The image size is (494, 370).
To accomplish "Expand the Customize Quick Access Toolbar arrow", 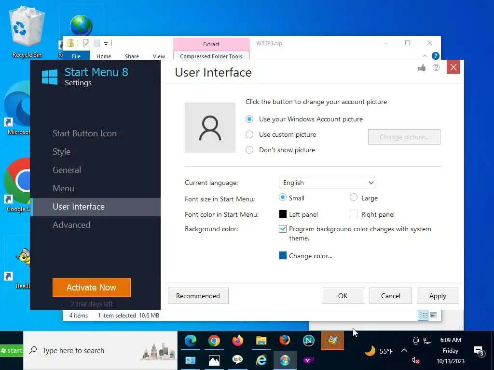I will point(106,44).
